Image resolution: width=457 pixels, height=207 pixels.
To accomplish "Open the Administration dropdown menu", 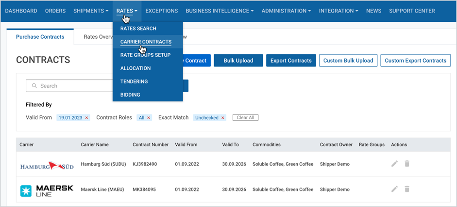I will [286, 11].
